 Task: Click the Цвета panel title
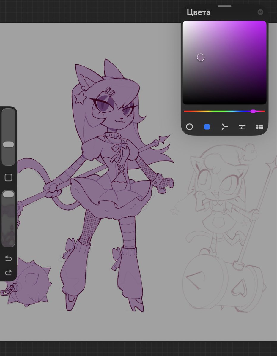199,12
